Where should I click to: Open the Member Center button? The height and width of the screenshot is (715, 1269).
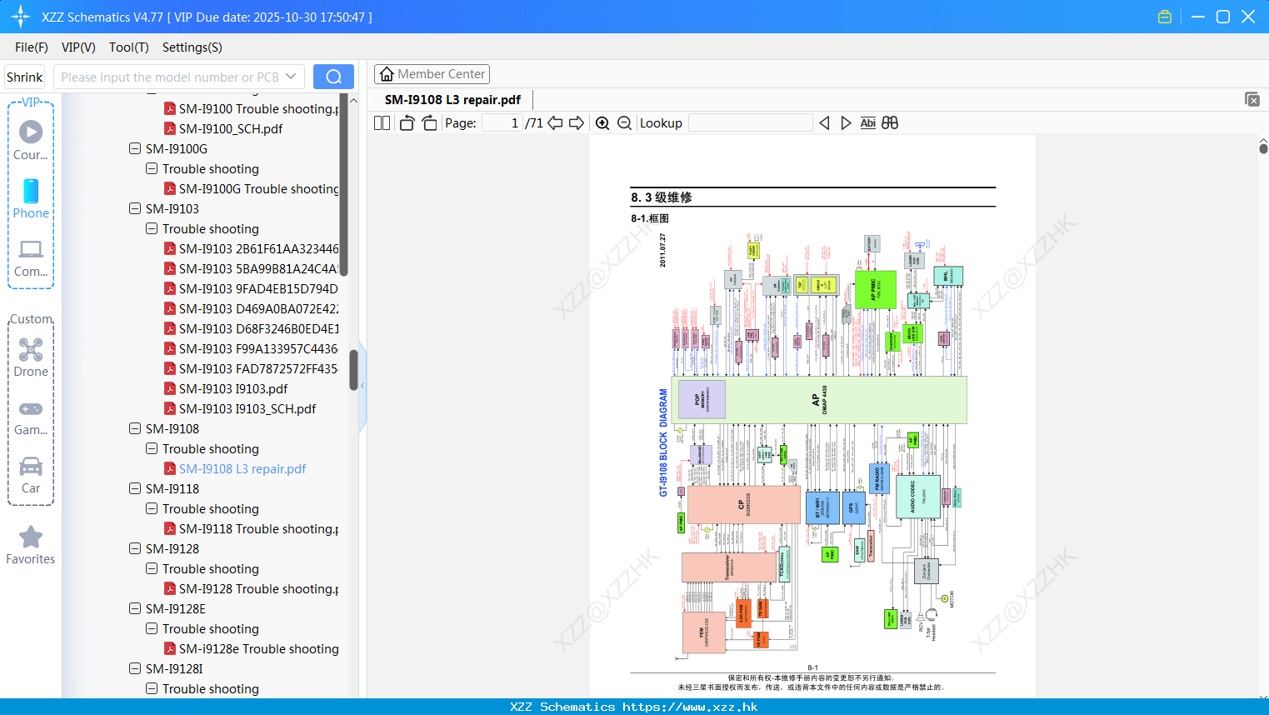tap(432, 74)
